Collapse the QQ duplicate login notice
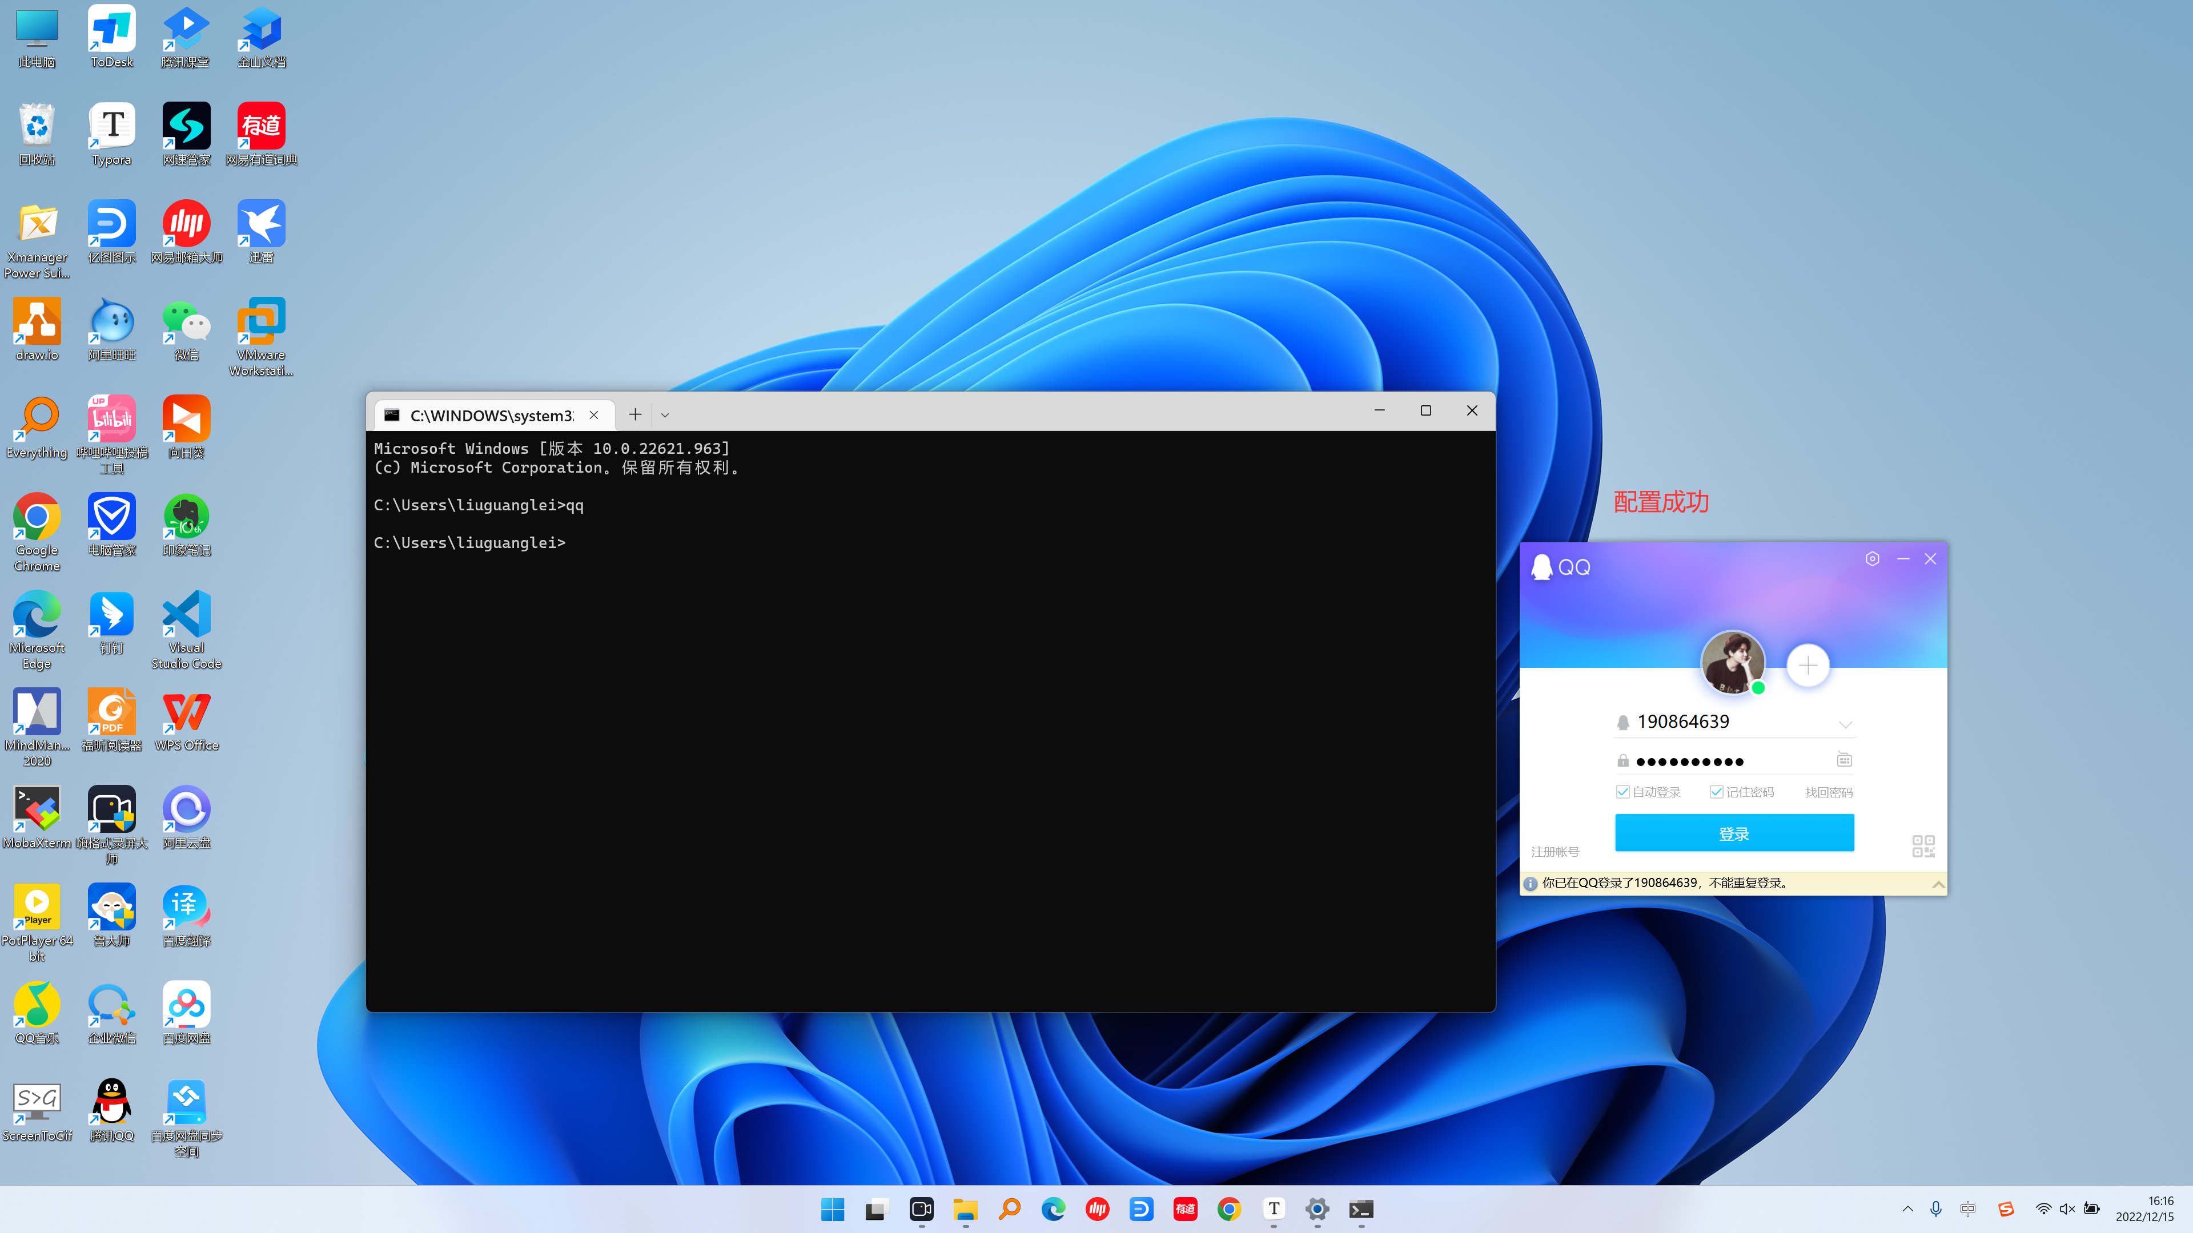 [x=1938, y=884]
